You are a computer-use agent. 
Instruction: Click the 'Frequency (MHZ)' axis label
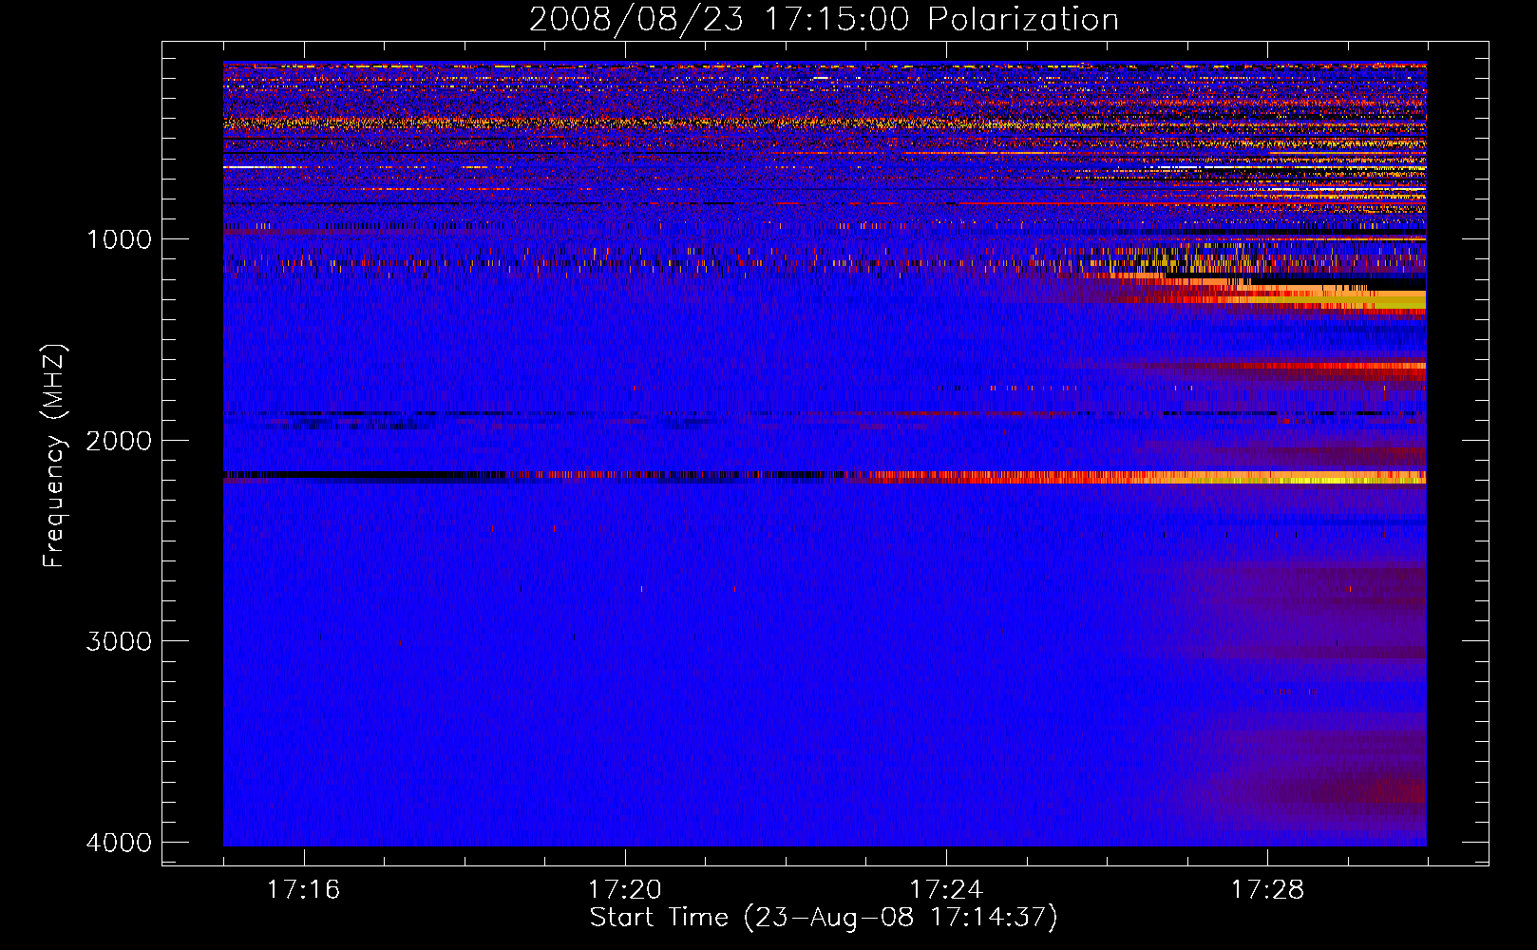pyautogui.click(x=53, y=456)
